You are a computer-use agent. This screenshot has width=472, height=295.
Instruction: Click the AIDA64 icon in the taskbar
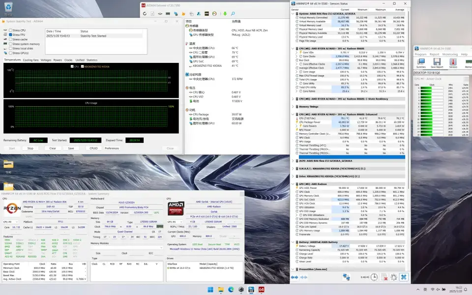[261, 290]
